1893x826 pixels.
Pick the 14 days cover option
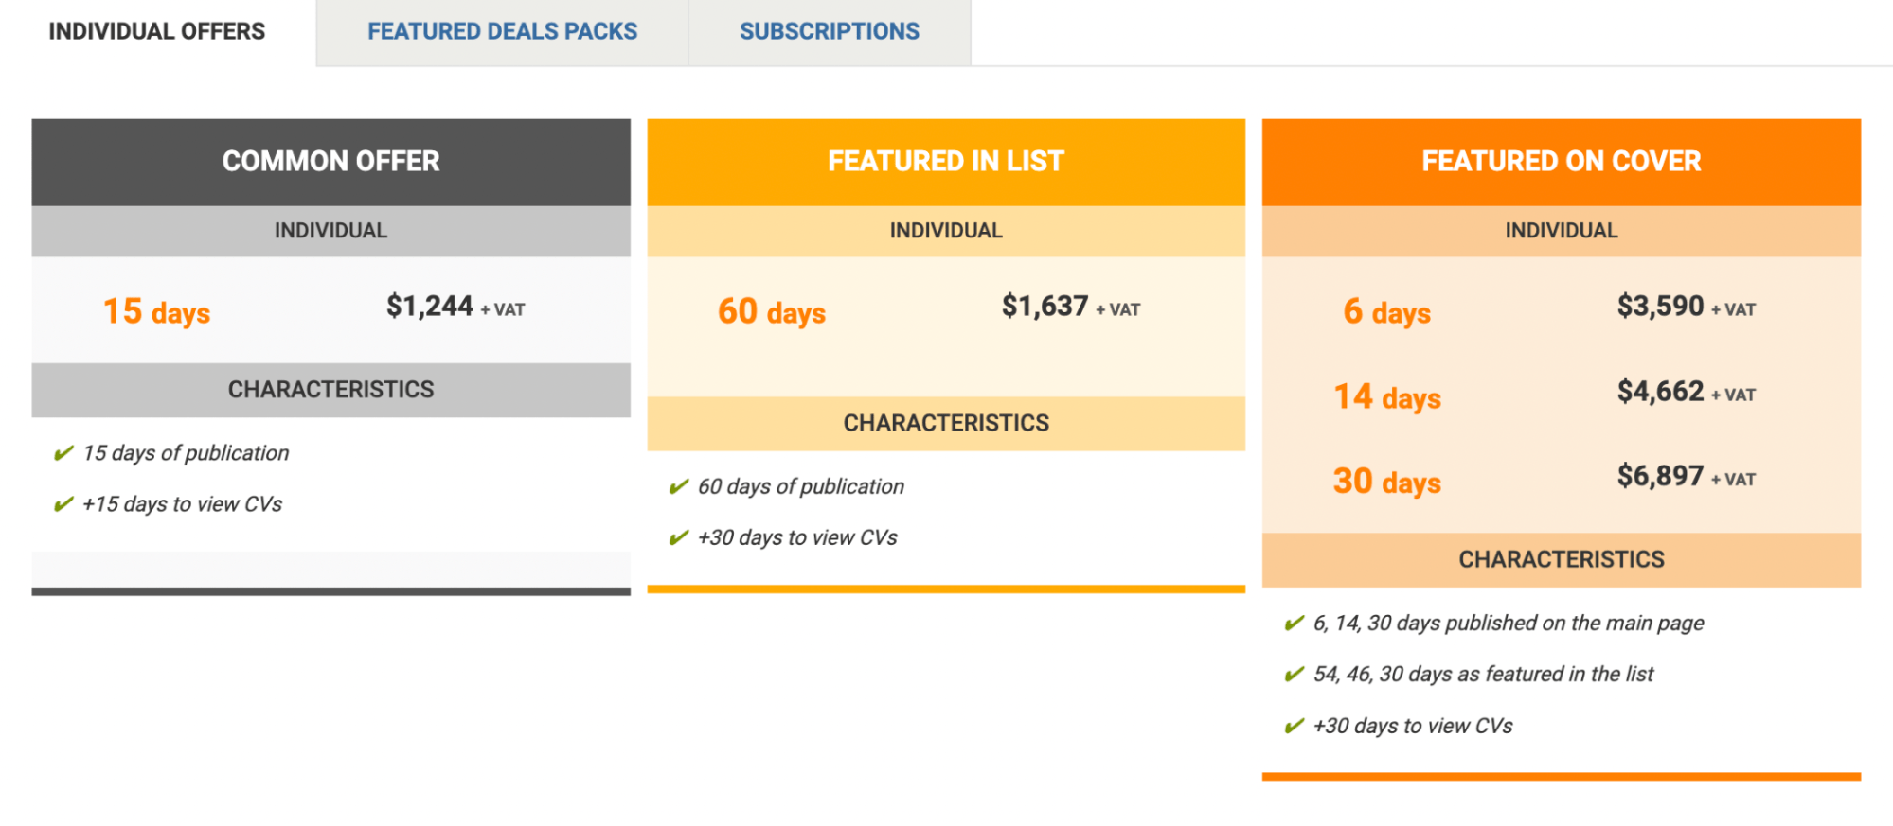pyautogui.click(x=1386, y=396)
